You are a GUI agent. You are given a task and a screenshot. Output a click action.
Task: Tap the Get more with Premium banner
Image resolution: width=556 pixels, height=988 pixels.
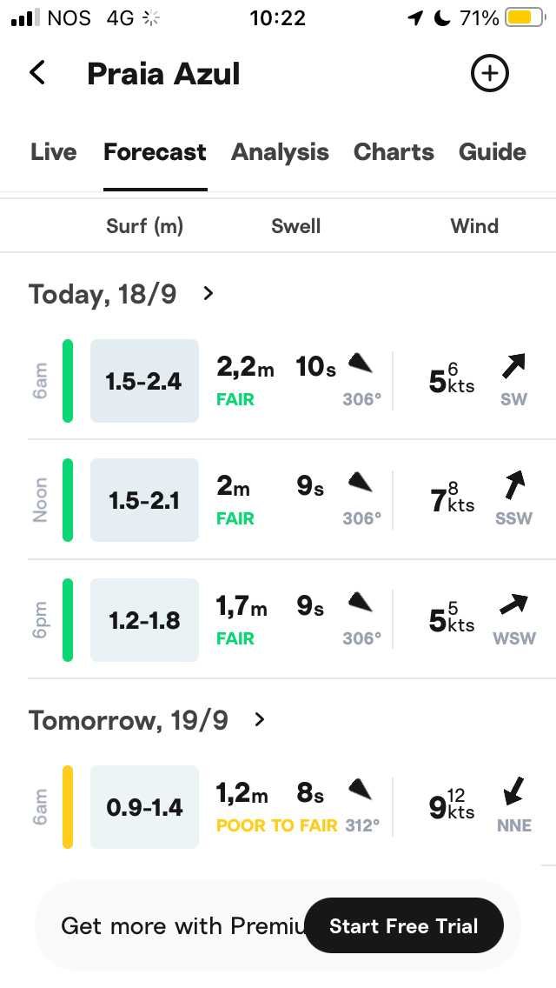tap(278, 925)
